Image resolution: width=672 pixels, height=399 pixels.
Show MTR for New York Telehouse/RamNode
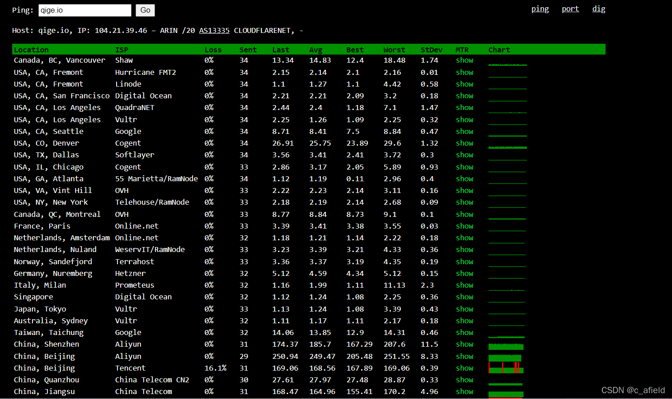465,202
